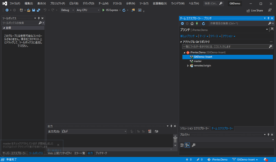Collapse the アクティブな Git リポジトリ section

(x=181, y=42)
